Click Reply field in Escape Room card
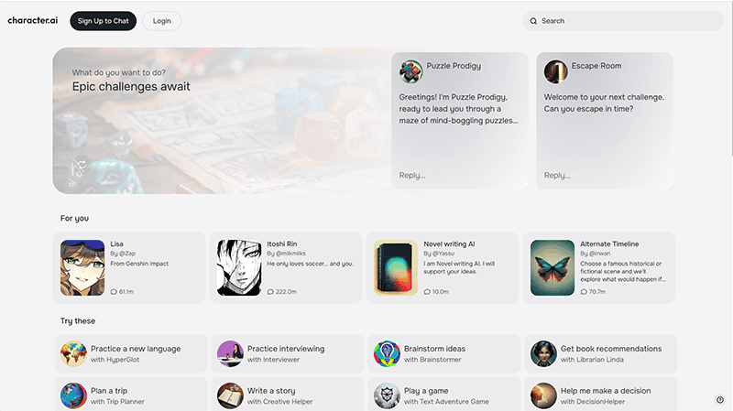 coord(557,175)
